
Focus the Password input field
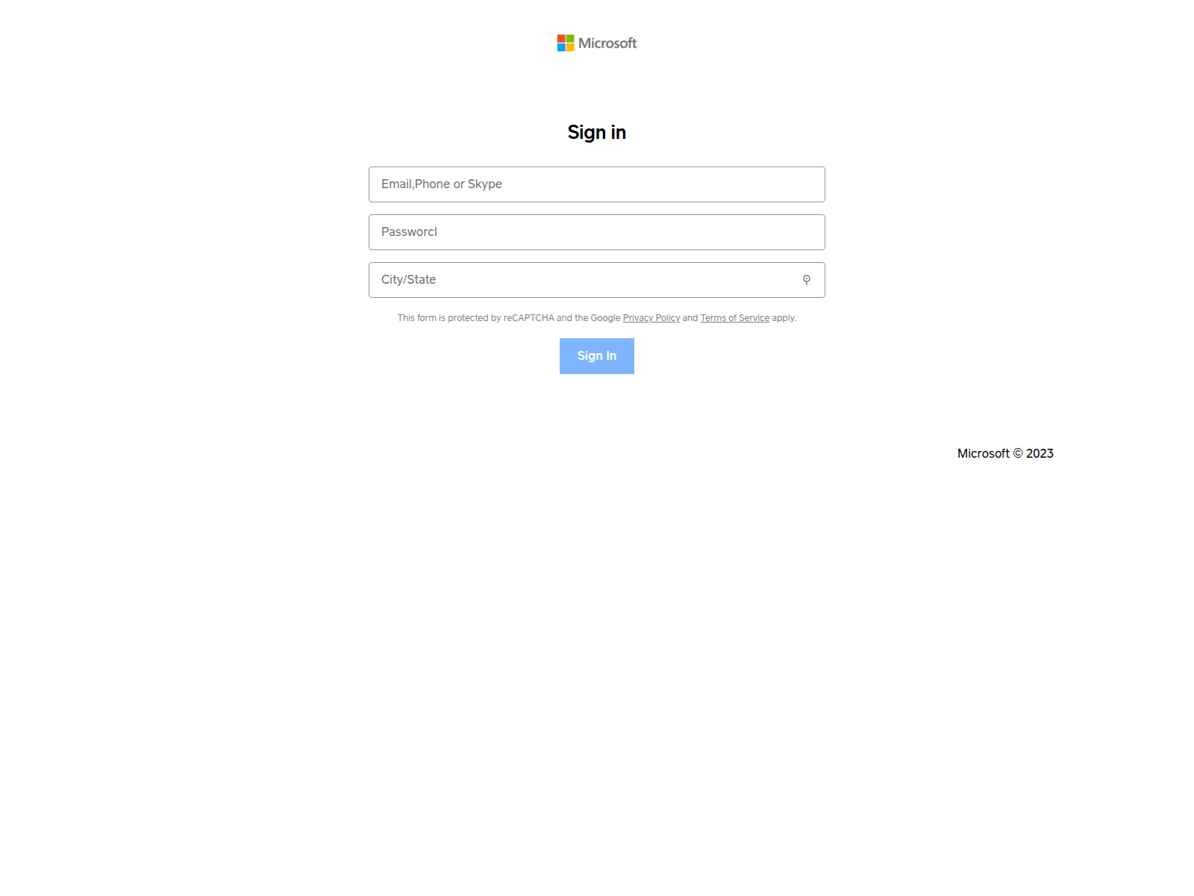tap(596, 232)
